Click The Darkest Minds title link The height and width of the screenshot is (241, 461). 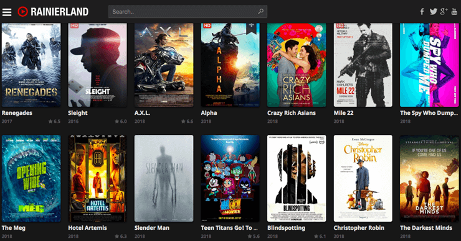pyautogui.click(x=426, y=228)
